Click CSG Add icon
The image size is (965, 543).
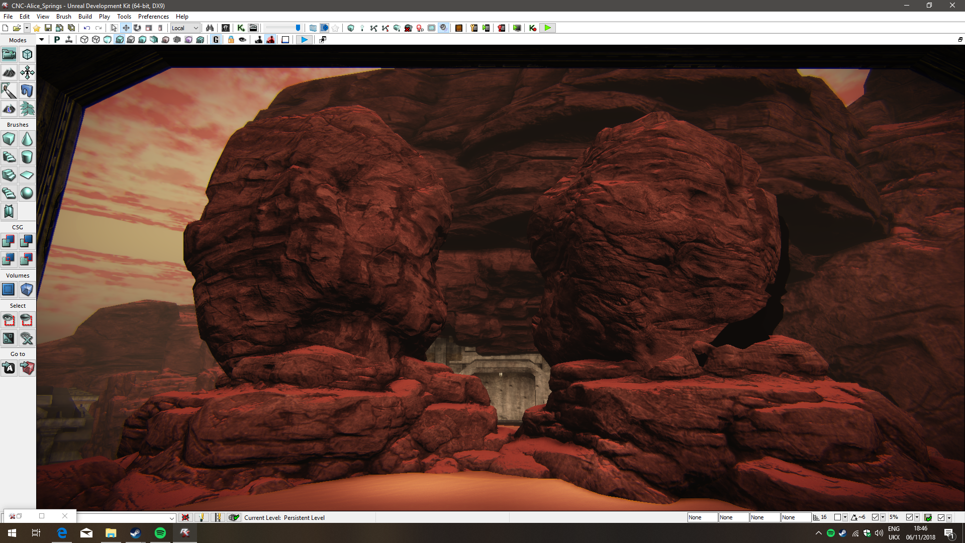tap(9, 241)
